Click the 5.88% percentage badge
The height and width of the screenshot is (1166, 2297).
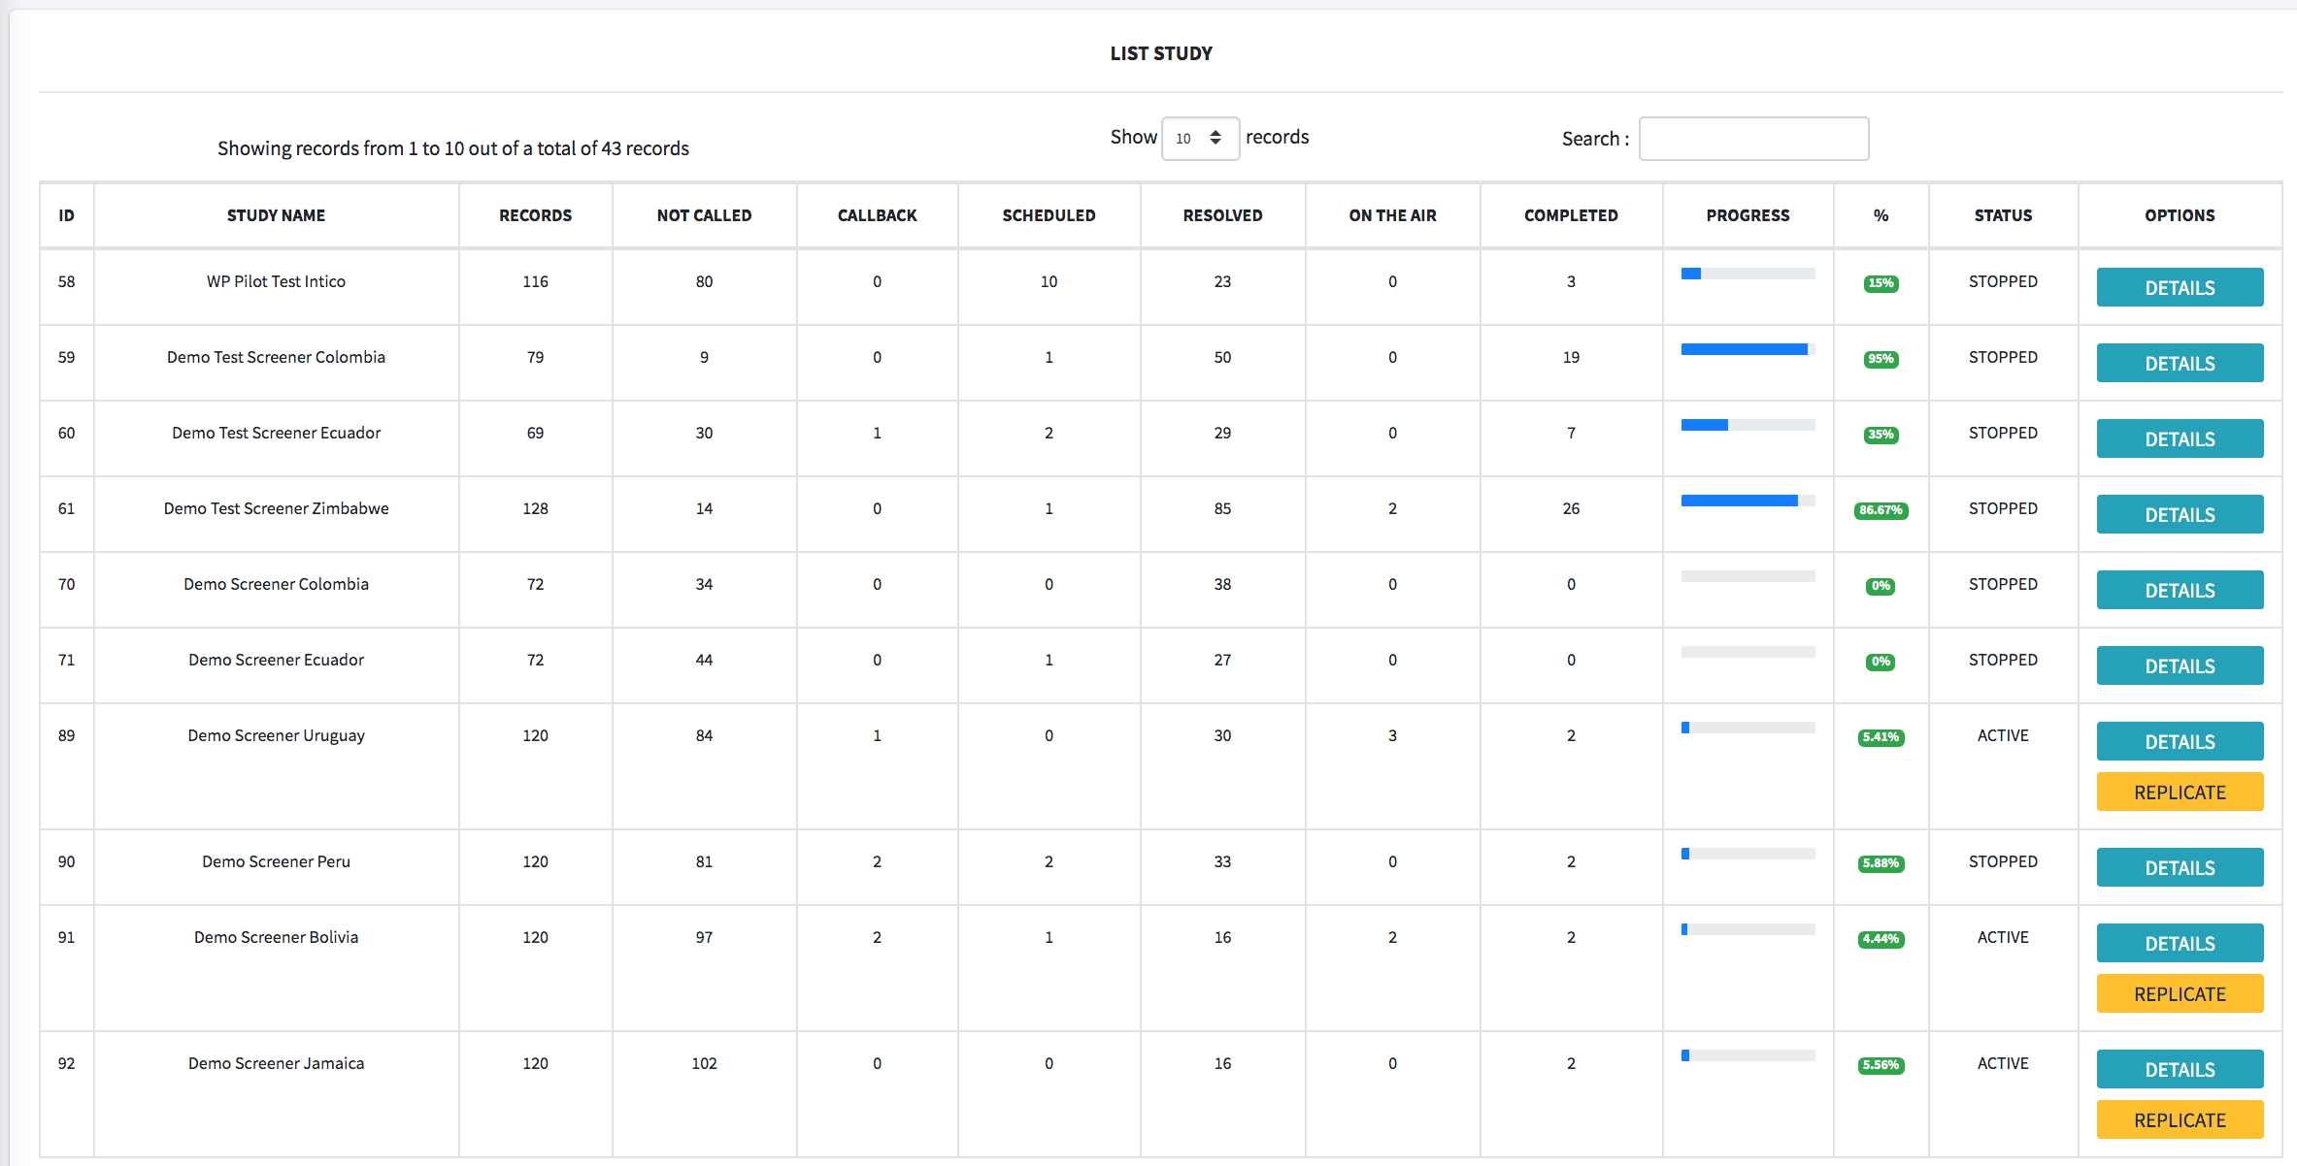coord(1881,863)
